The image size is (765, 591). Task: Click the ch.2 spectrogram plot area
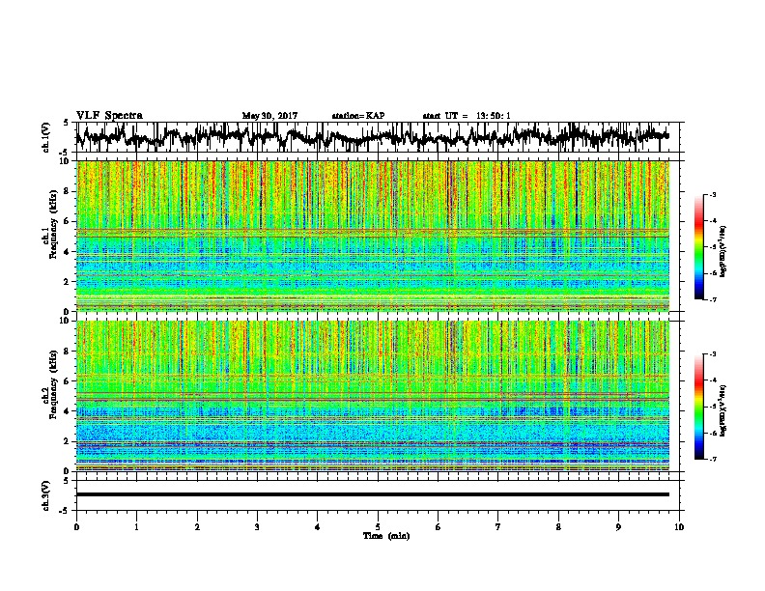coord(372,396)
